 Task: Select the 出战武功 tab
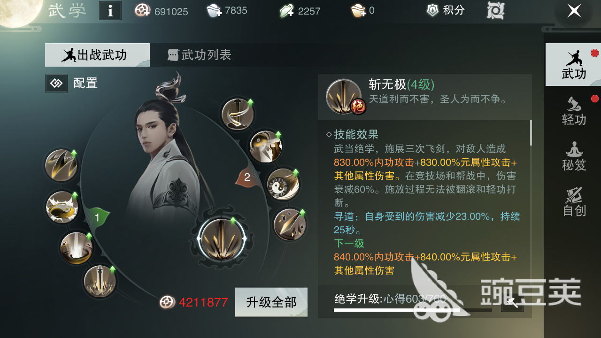(97, 55)
